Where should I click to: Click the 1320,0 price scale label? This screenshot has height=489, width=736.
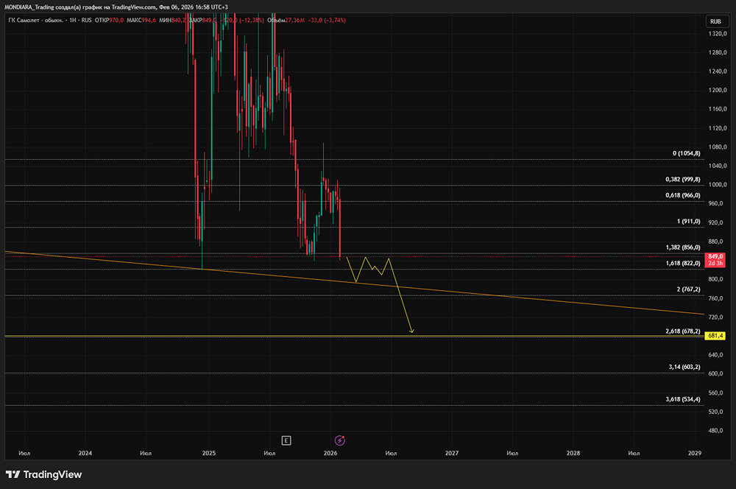718,34
